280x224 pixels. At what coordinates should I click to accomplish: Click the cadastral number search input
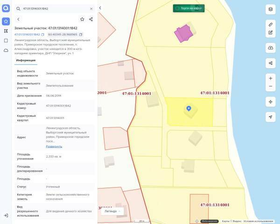coord(54,8)
